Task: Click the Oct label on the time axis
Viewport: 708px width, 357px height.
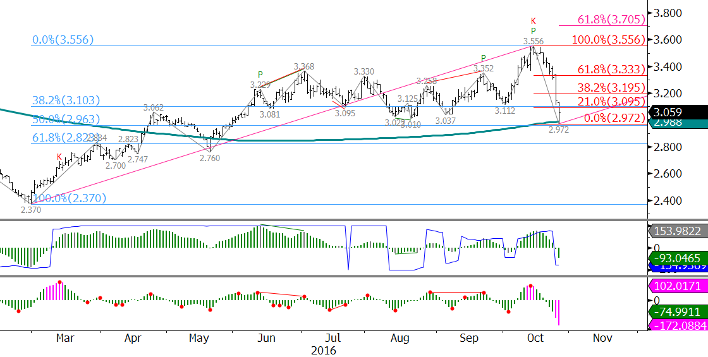Action: [537, 337]
